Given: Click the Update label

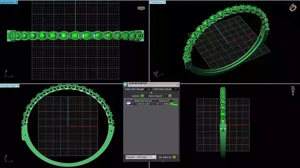Looking at the screenshot, I should point(135,96).
